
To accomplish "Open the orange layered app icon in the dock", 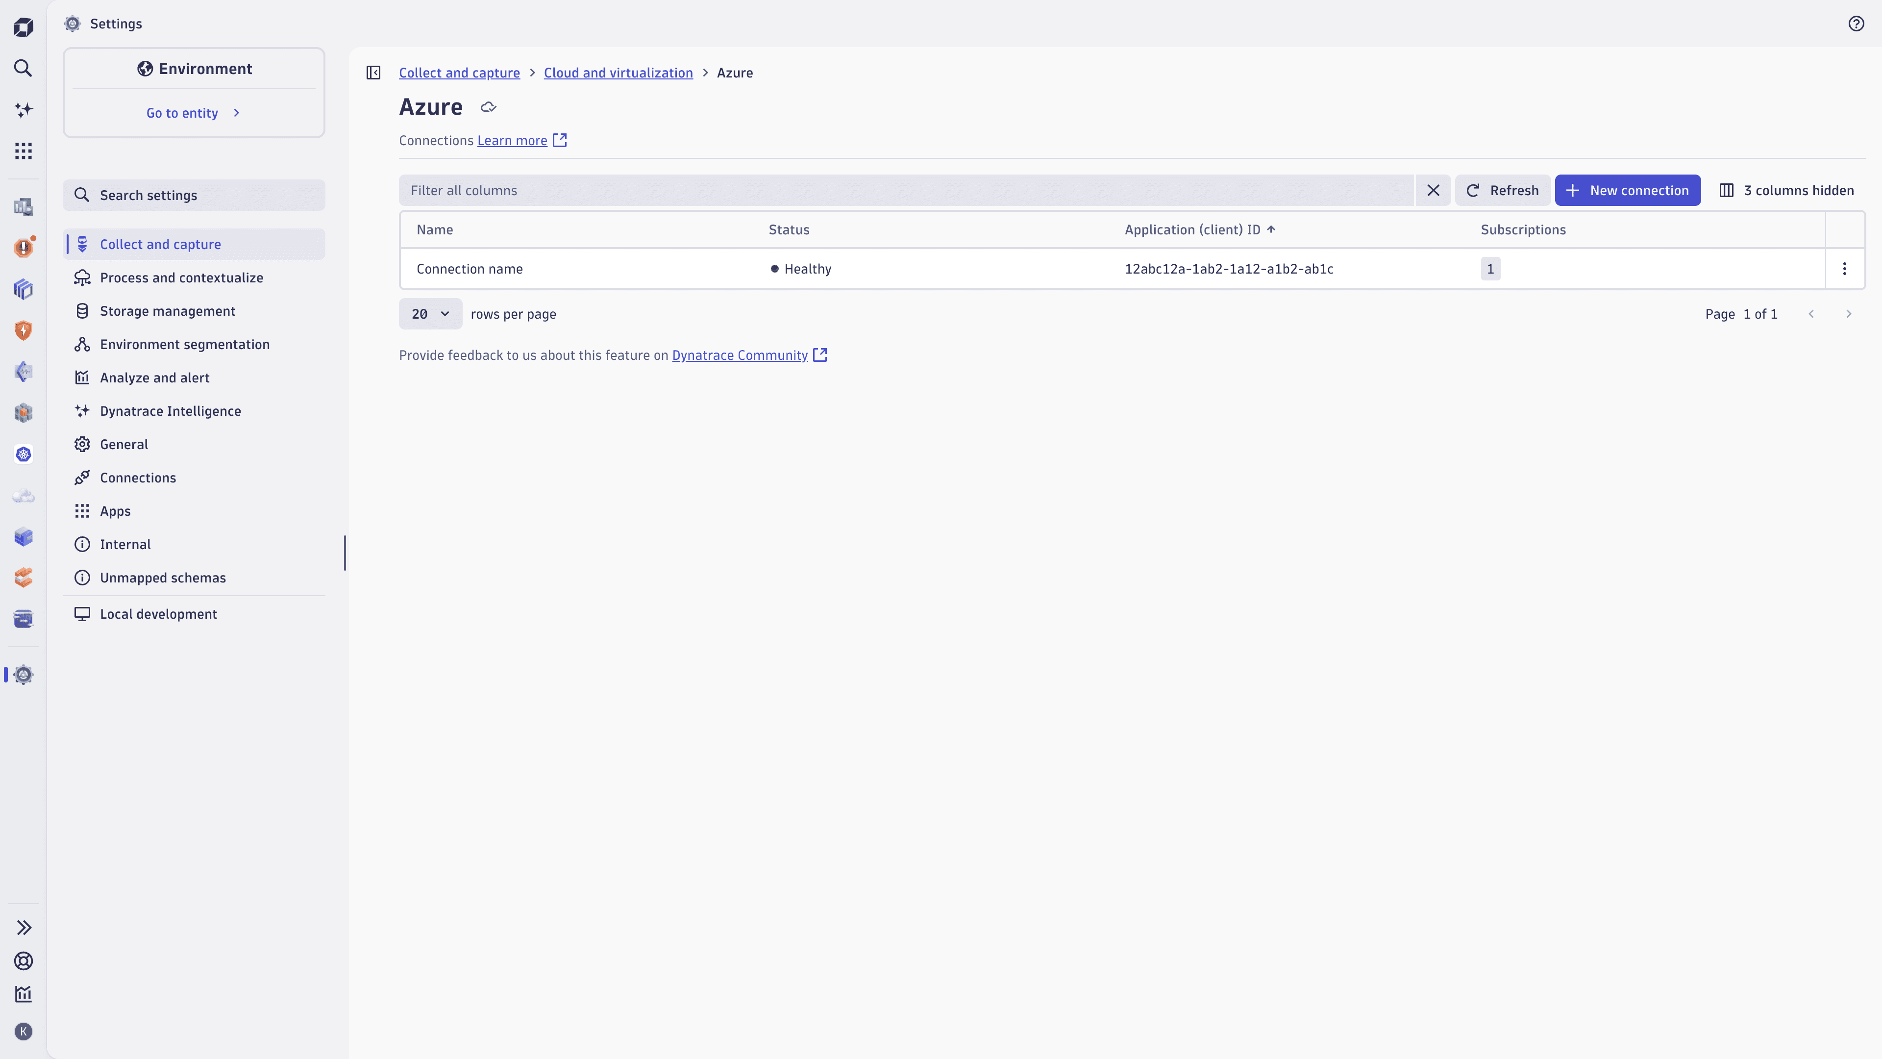I will 24,578.
